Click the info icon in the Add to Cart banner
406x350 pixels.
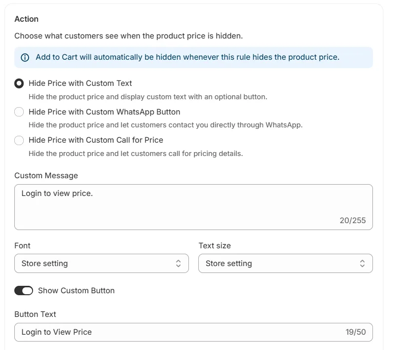click(25, 58)
